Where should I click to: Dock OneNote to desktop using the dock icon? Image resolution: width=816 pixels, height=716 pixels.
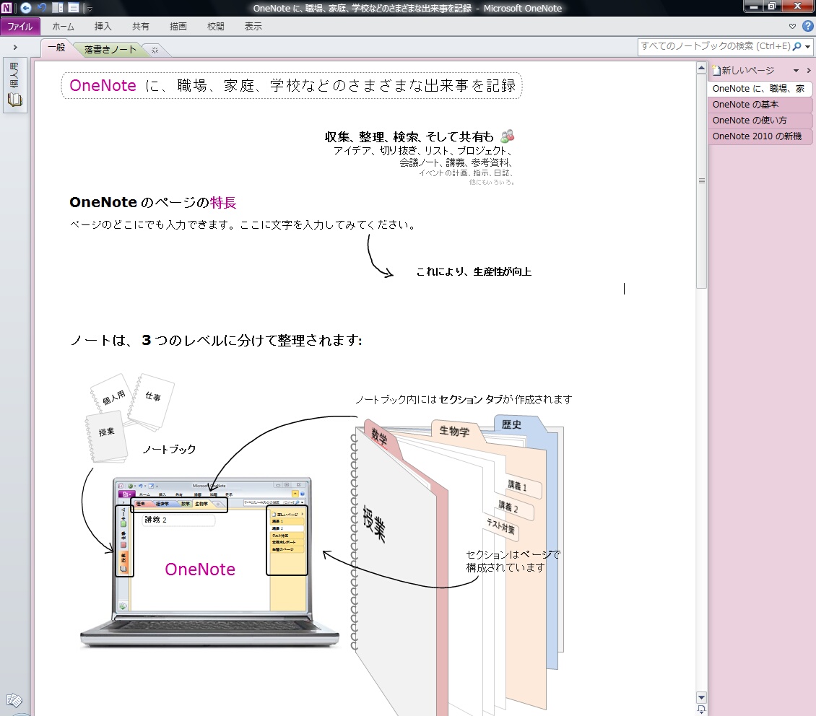[x=58, y=8]
